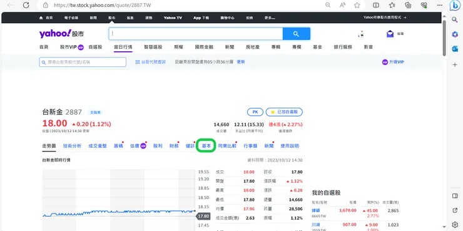Open the Bing Copilot icon at top right
Viewport: 463px width, 231px height.
pyautogui.click(x=454, y=5)
